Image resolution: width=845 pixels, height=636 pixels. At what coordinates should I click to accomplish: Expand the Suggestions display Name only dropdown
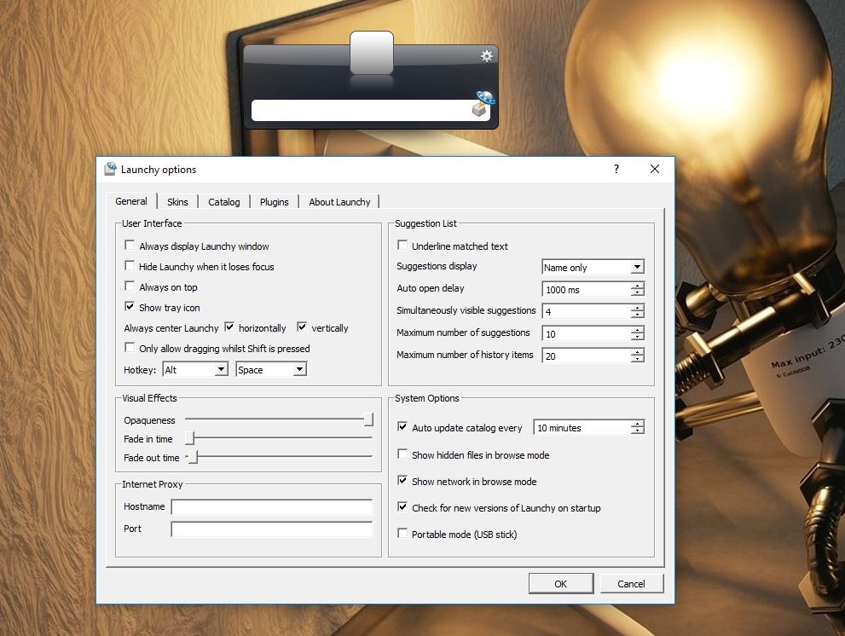pos(637,268)
